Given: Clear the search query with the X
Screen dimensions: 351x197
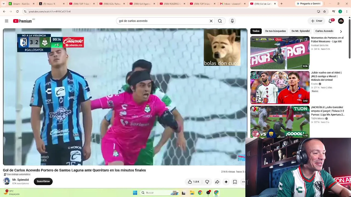Looking at the screenshot, I should click(211, 21).
